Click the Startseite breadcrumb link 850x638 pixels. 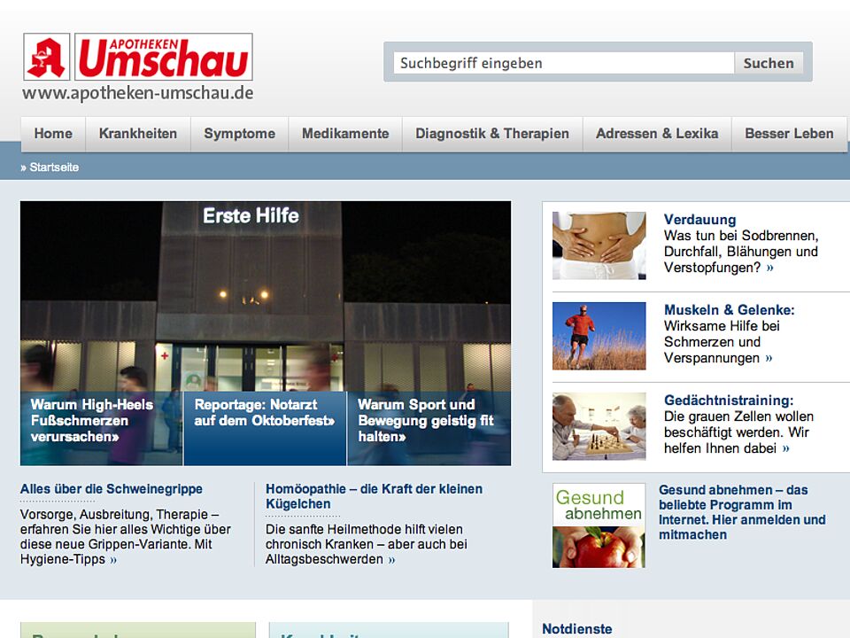tap(54, 167)
